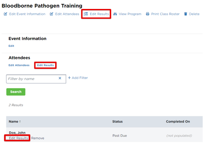Click the Event Information section heading
The image size is (223, 151).
coord(27,39)
